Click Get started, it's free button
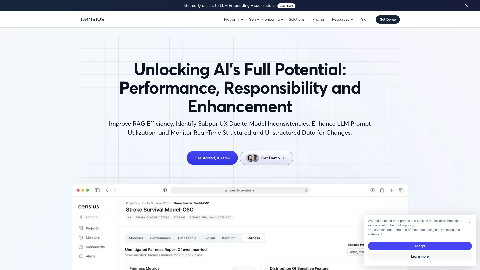This screenshot has width=480, height=270. pos(212,158)
